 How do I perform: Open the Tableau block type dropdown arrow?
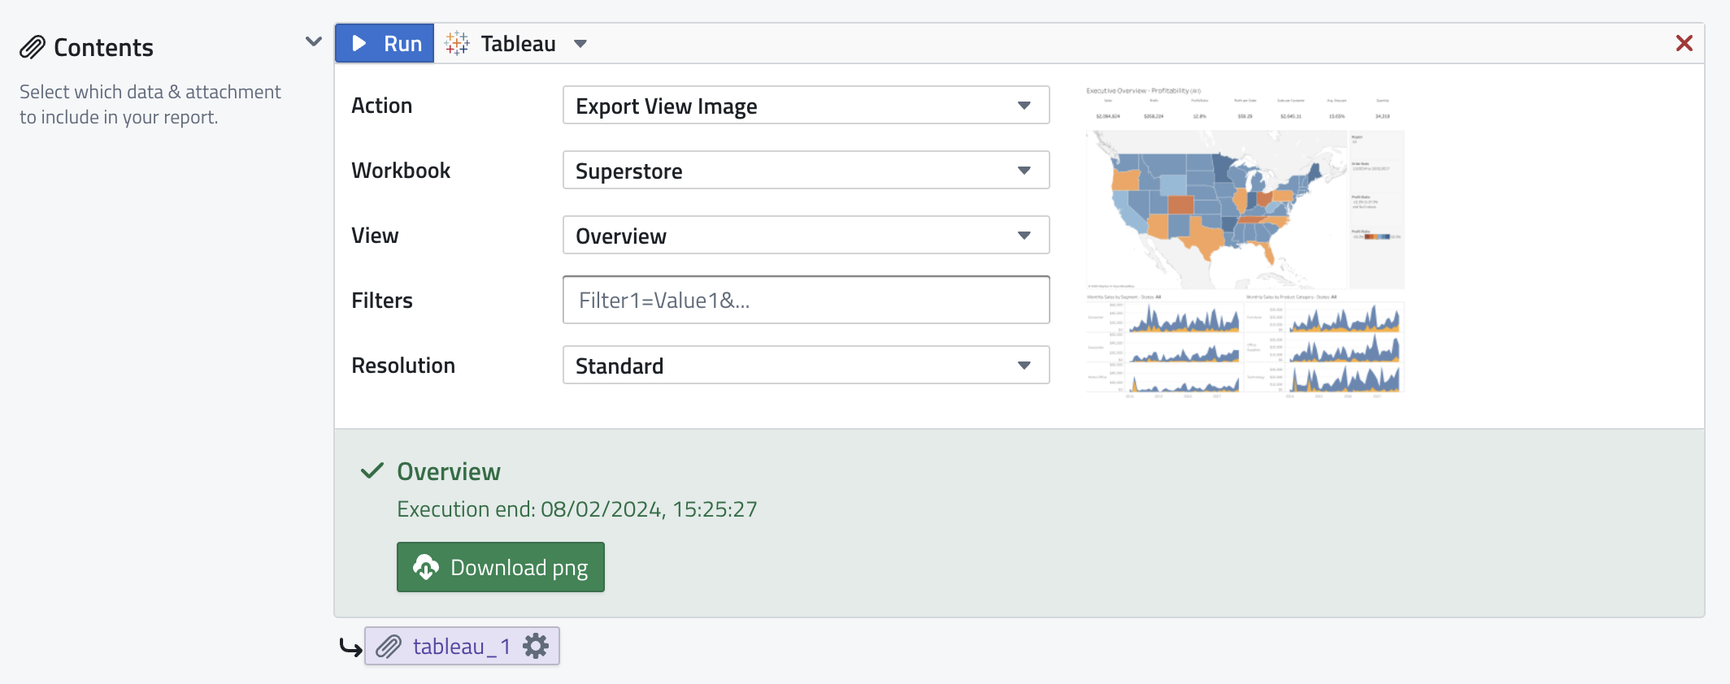[x=580, y=44]
